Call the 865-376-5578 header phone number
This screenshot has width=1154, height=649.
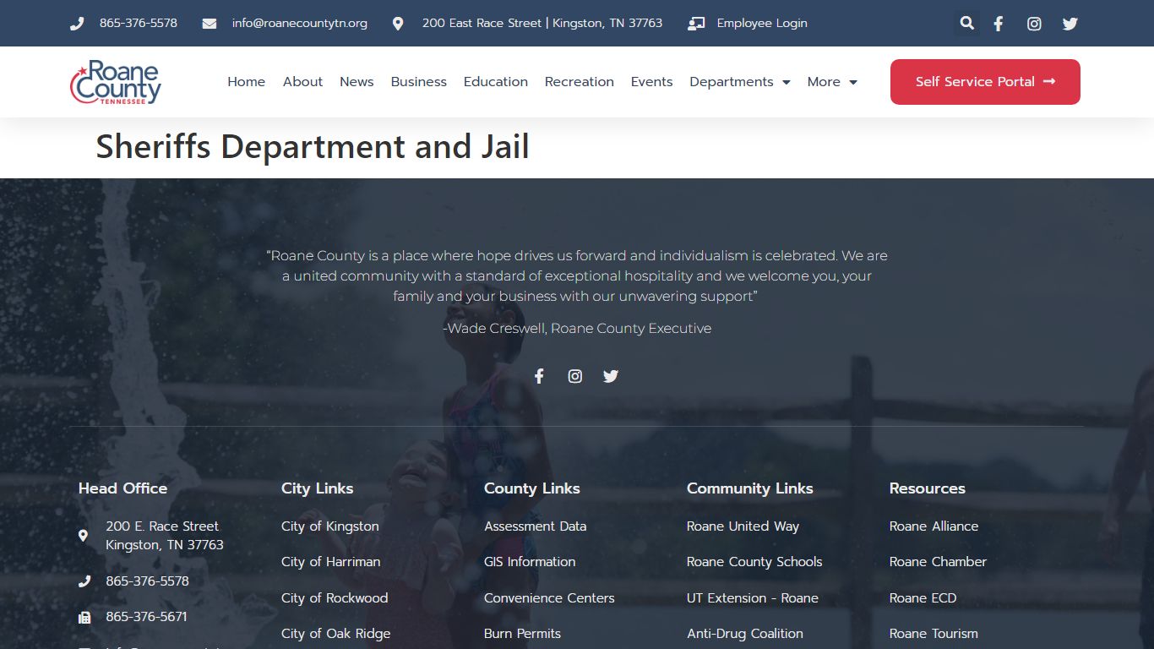[138, 23]
